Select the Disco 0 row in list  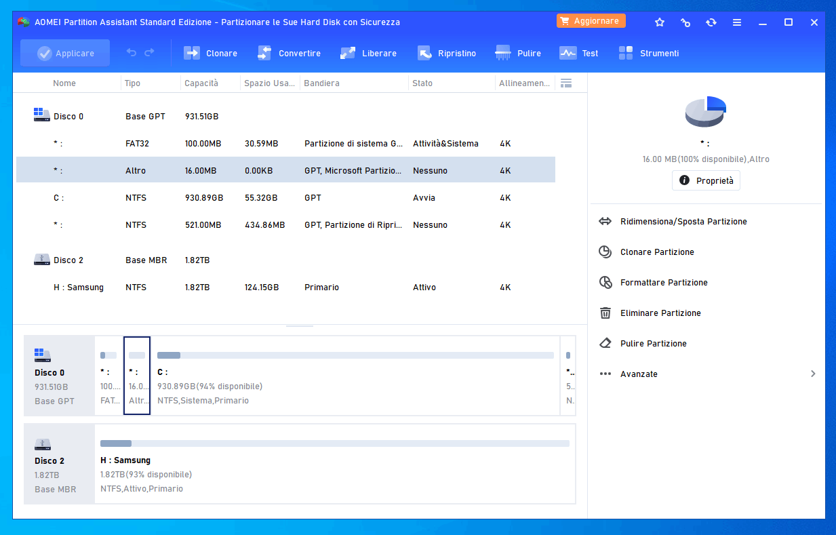pos(285,116)
